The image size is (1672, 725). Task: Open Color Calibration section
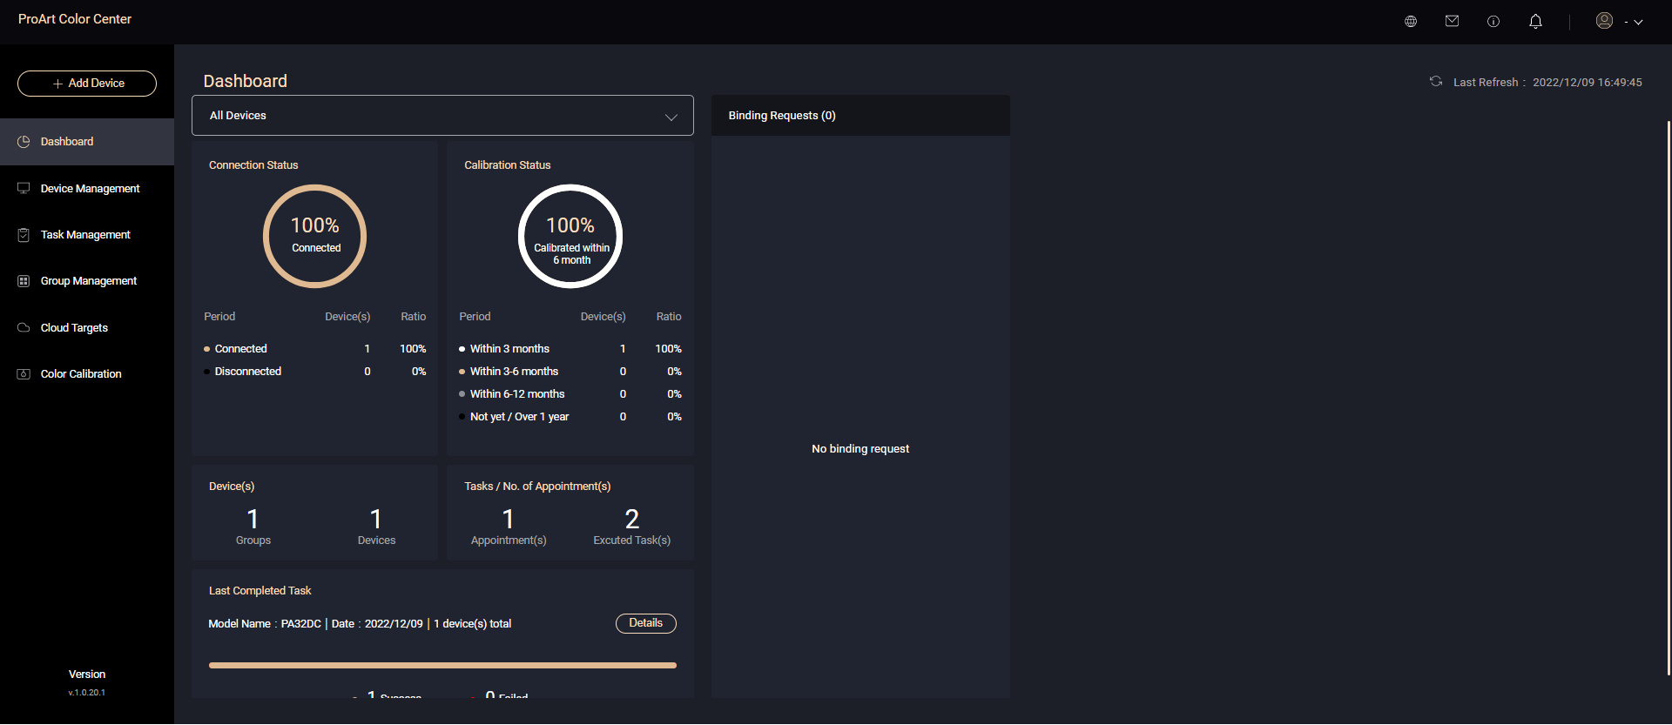[87, 374]
